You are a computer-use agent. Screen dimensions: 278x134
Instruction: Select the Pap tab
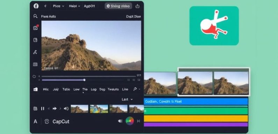click(x=102, y=89)
